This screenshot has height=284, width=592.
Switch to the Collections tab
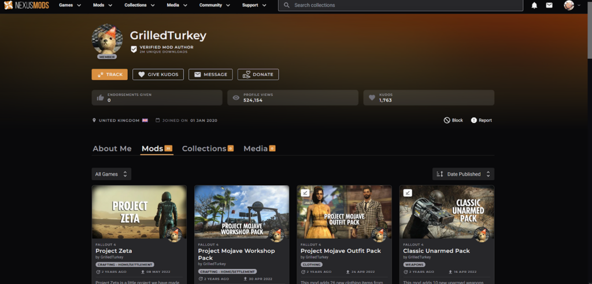click(204, 148)
